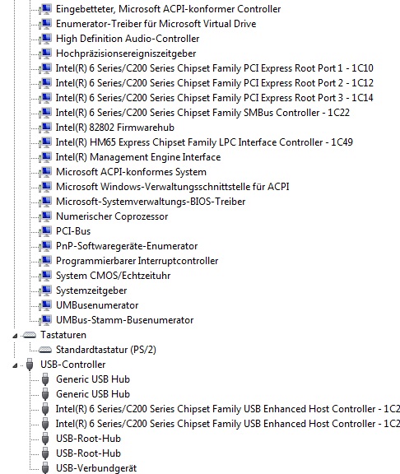The image size is (400, 474).
Task: Select the Hochpräzisionsereigniszeitgeber entry
Action: click(x=126, y=53)
